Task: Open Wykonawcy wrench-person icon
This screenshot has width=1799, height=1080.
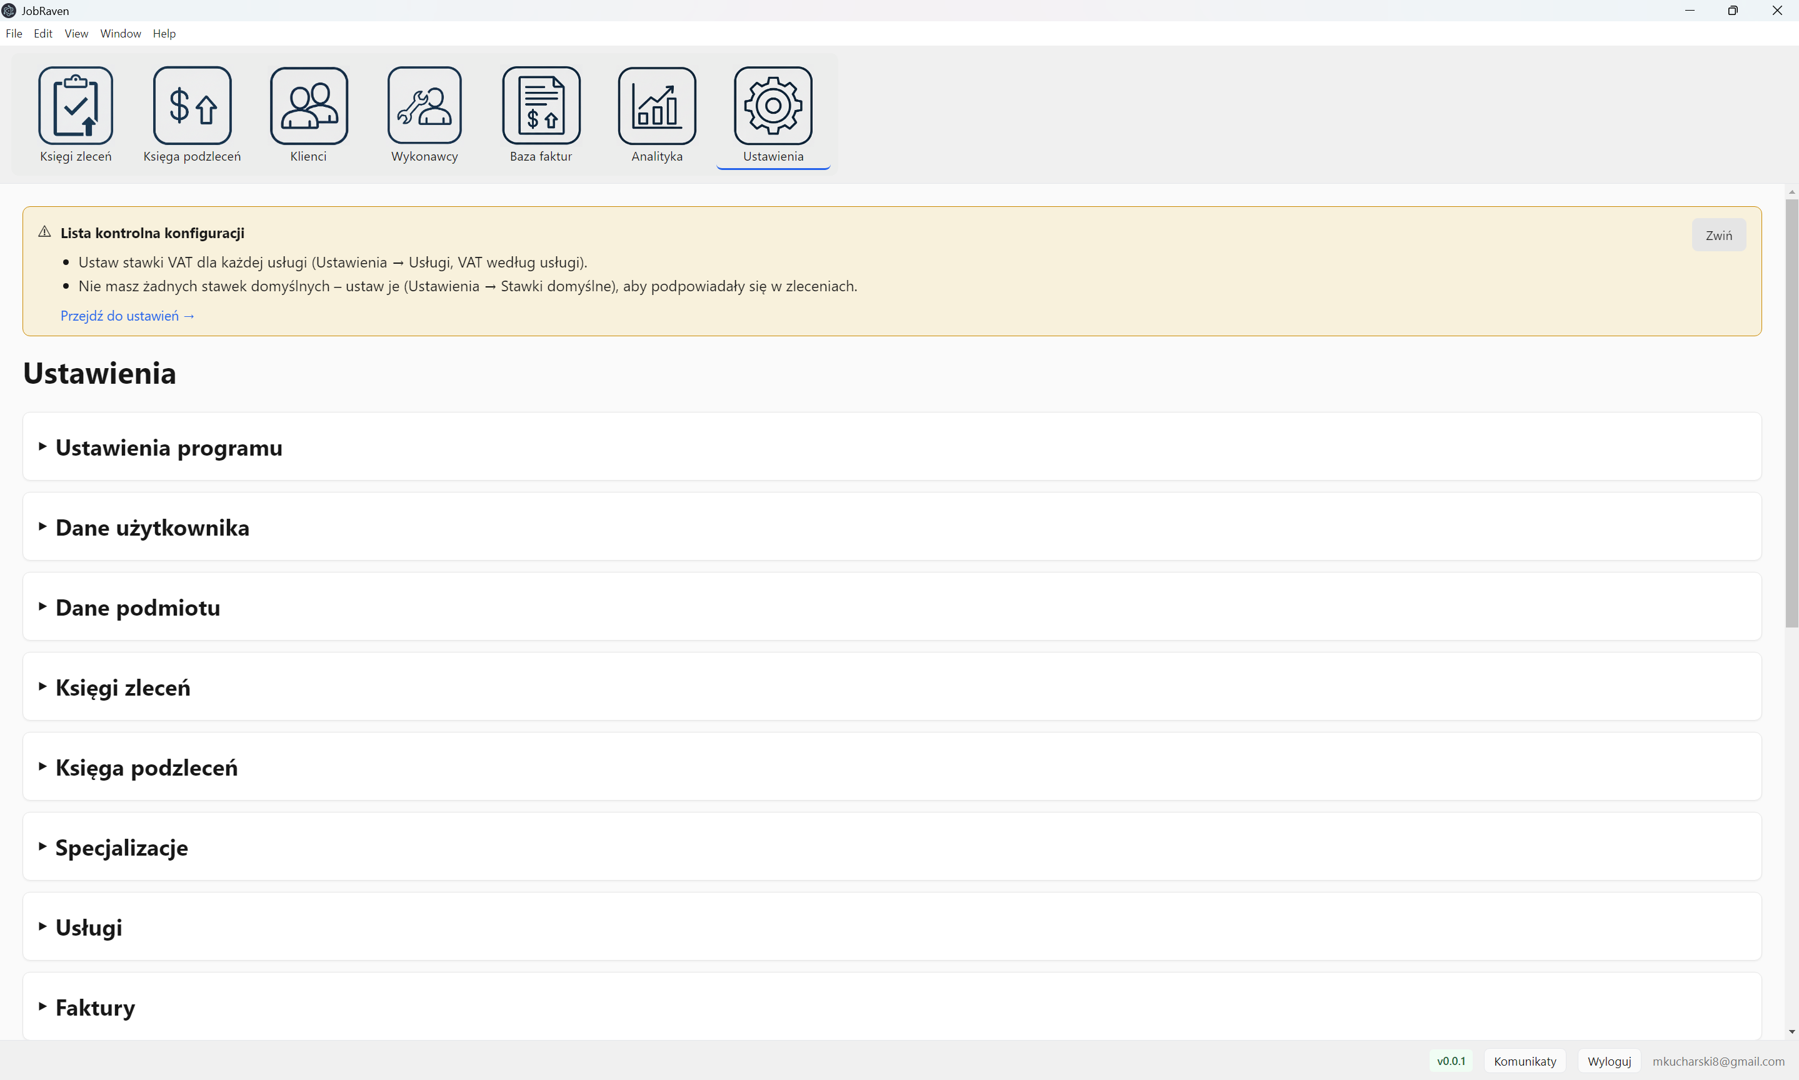Action: click(424, 106)
